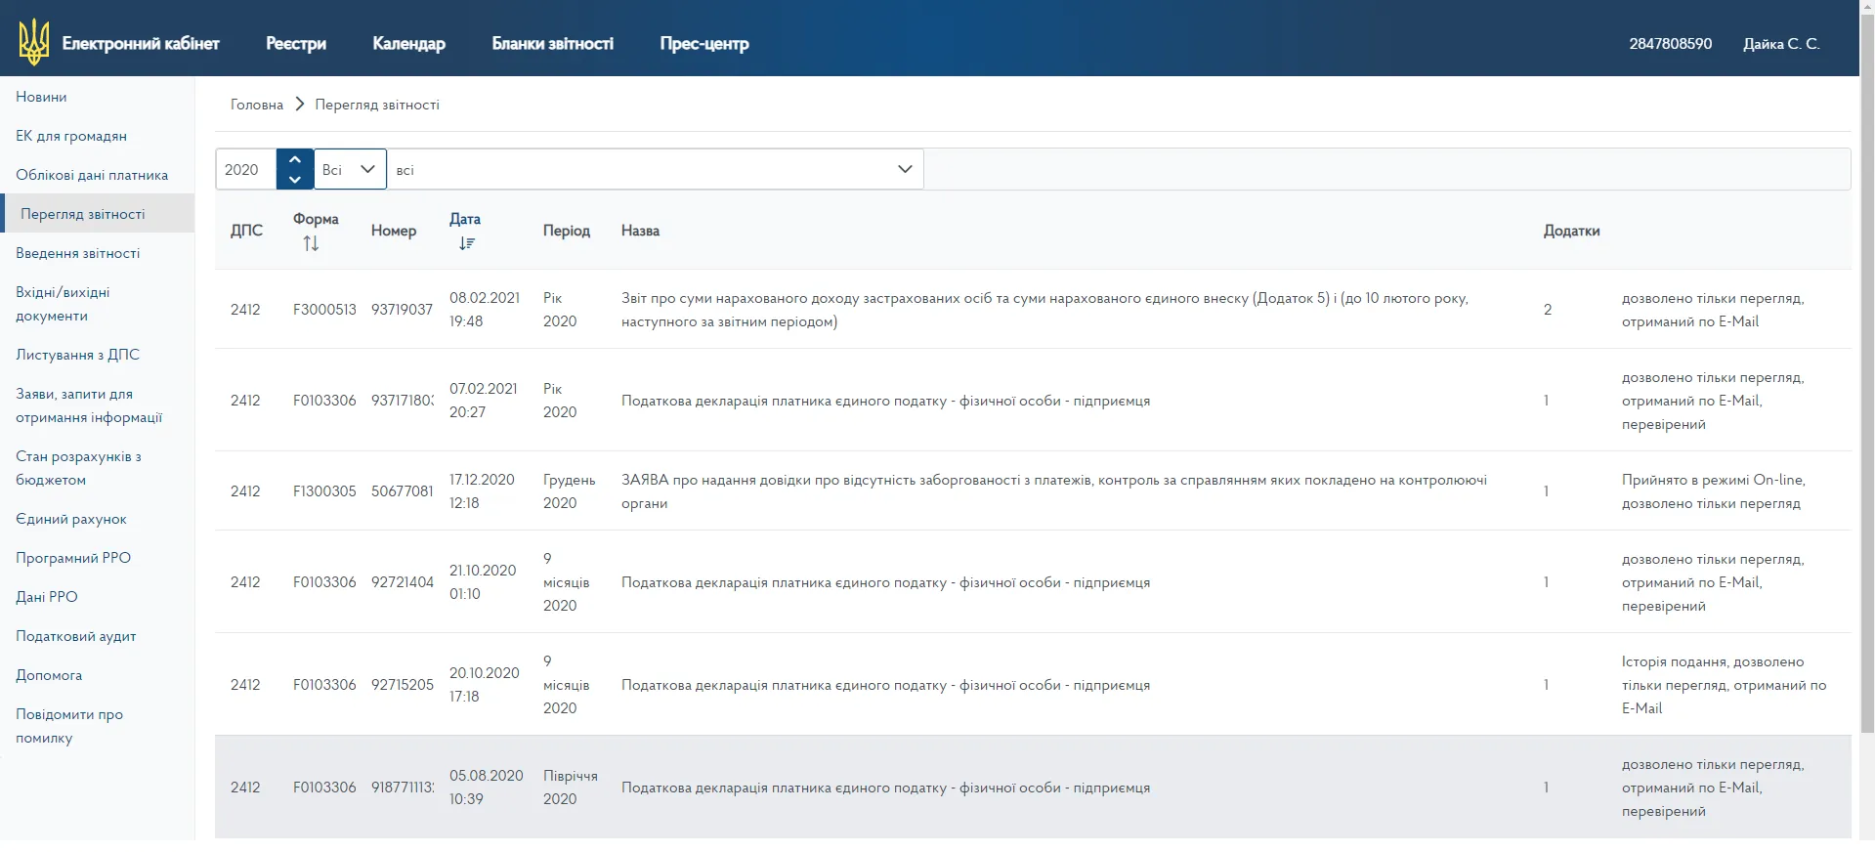Open Прес-центр in top navigation
This screenshot has width=1875, height=852.
(x=704, y=43)
